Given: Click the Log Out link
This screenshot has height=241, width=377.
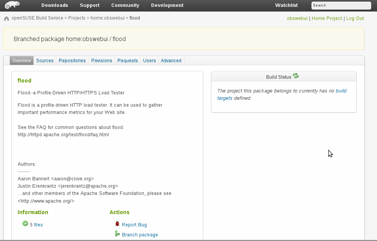Looking at the screenshot, I should coord(355,18).
